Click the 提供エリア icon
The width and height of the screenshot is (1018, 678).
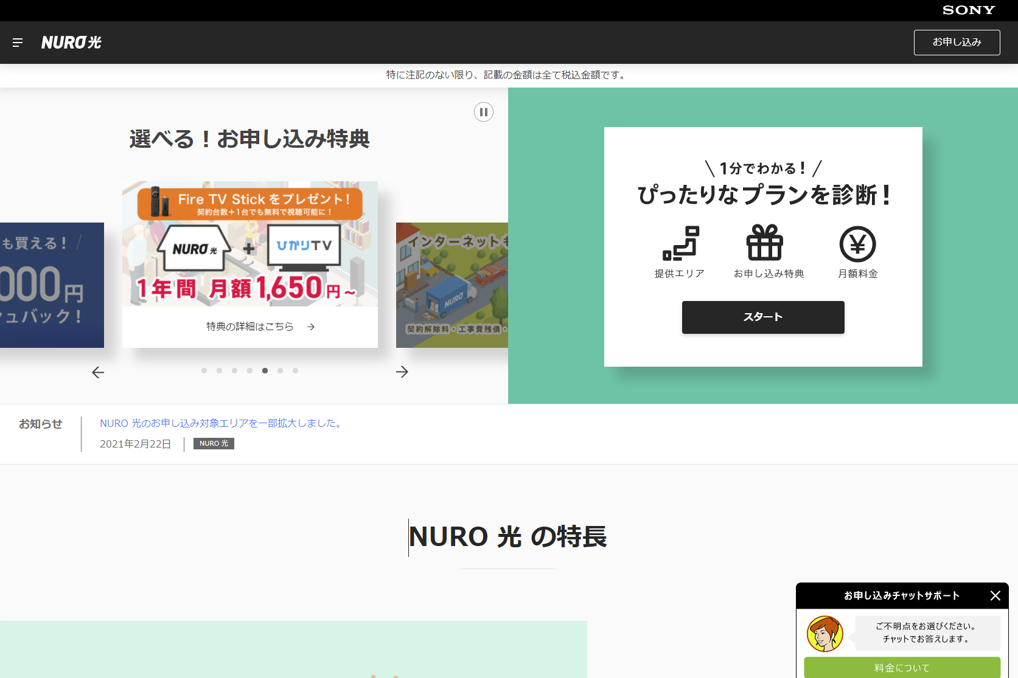[x=680, y=243]
